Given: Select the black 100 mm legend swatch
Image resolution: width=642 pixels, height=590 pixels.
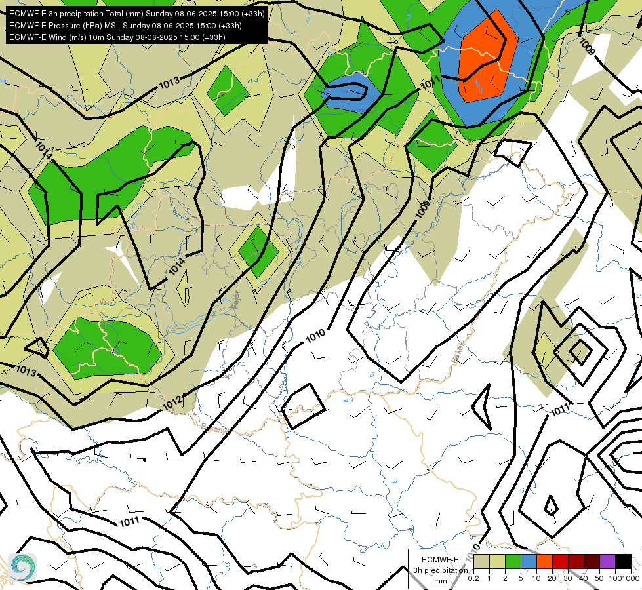Looking at the screenshot, I should click(x=623, y=562).
